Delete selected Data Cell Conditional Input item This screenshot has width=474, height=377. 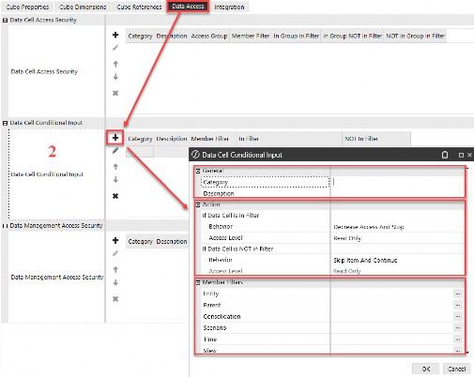(115, 196)
